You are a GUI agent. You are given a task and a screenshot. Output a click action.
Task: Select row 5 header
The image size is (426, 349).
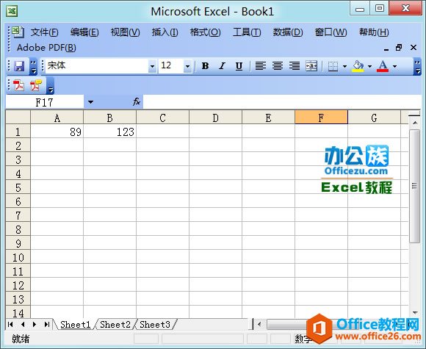point(18,187)
